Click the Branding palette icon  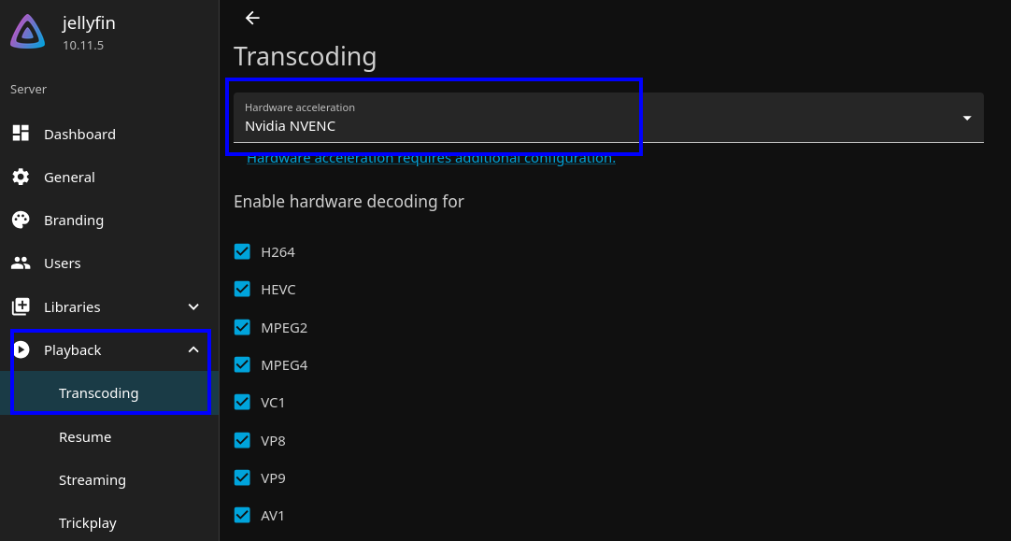[x=21, y=221]
